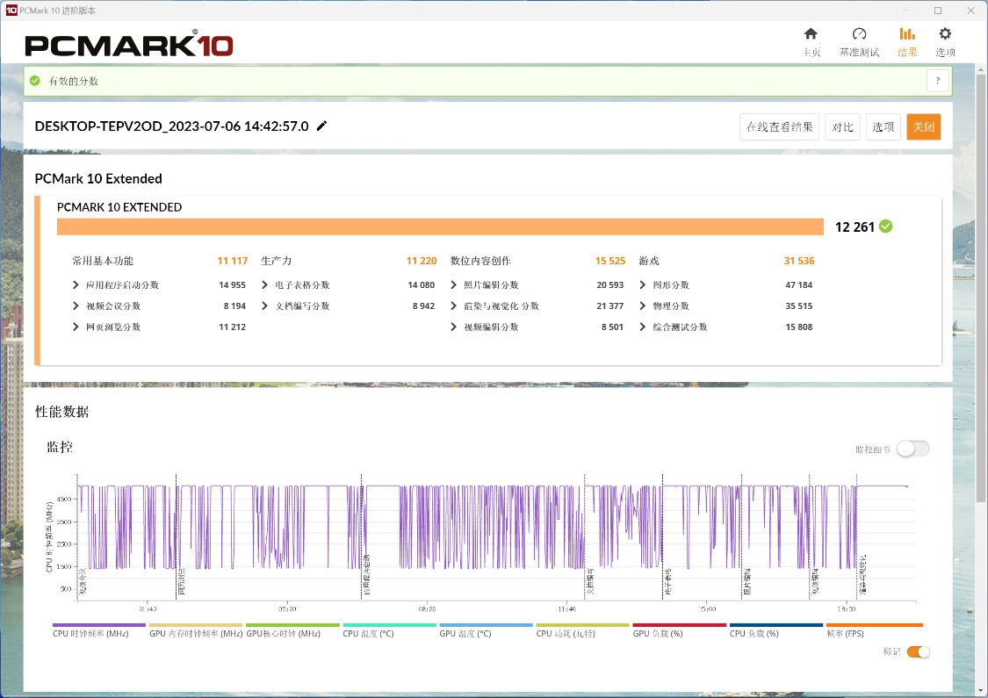Click the 数位内容创作 score 15 525
988x698 pixels.
[610, 261]
